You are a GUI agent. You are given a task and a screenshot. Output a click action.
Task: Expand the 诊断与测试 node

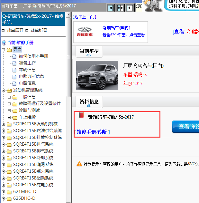coord(9,111)
